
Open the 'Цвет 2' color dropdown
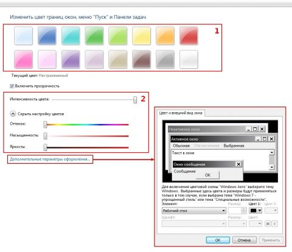pos(271,211)
